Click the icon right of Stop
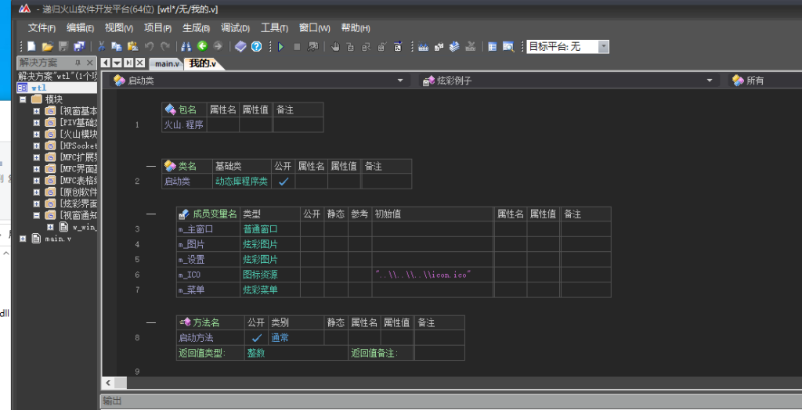 click(312, 46)
